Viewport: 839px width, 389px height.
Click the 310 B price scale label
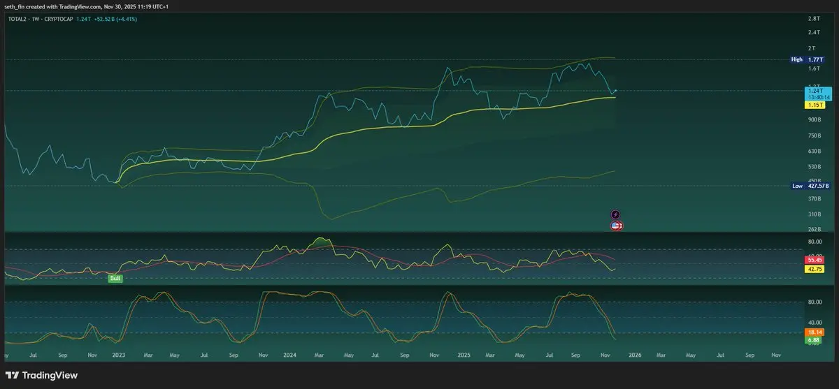[814, 214]
